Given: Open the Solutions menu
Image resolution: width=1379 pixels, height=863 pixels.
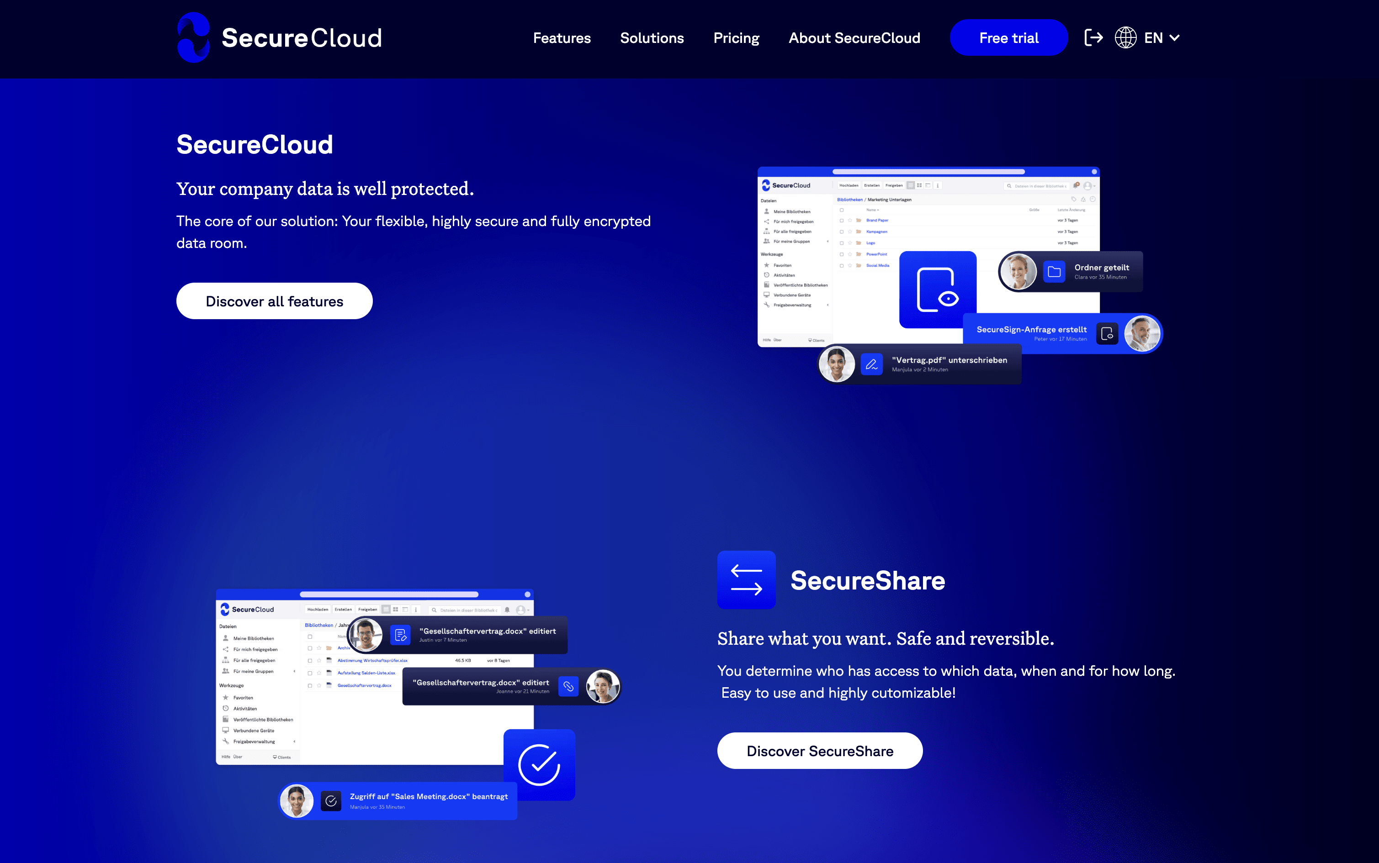Looking at the screenshot, I should 652,37.
